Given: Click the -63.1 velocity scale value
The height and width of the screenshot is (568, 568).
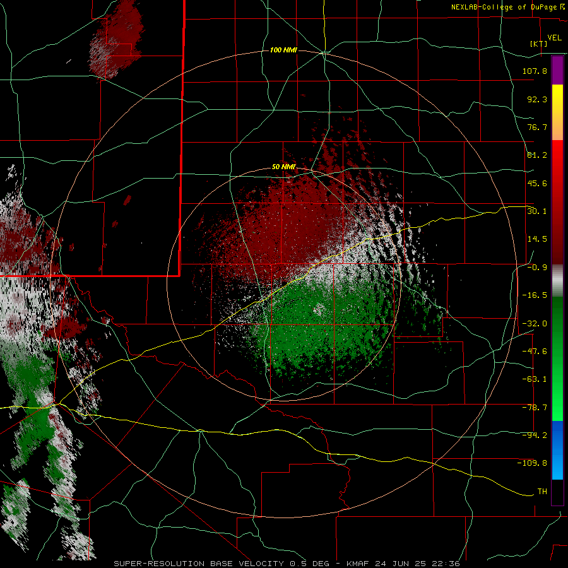Looking at the screenshot, I should [x=535, y=379].
